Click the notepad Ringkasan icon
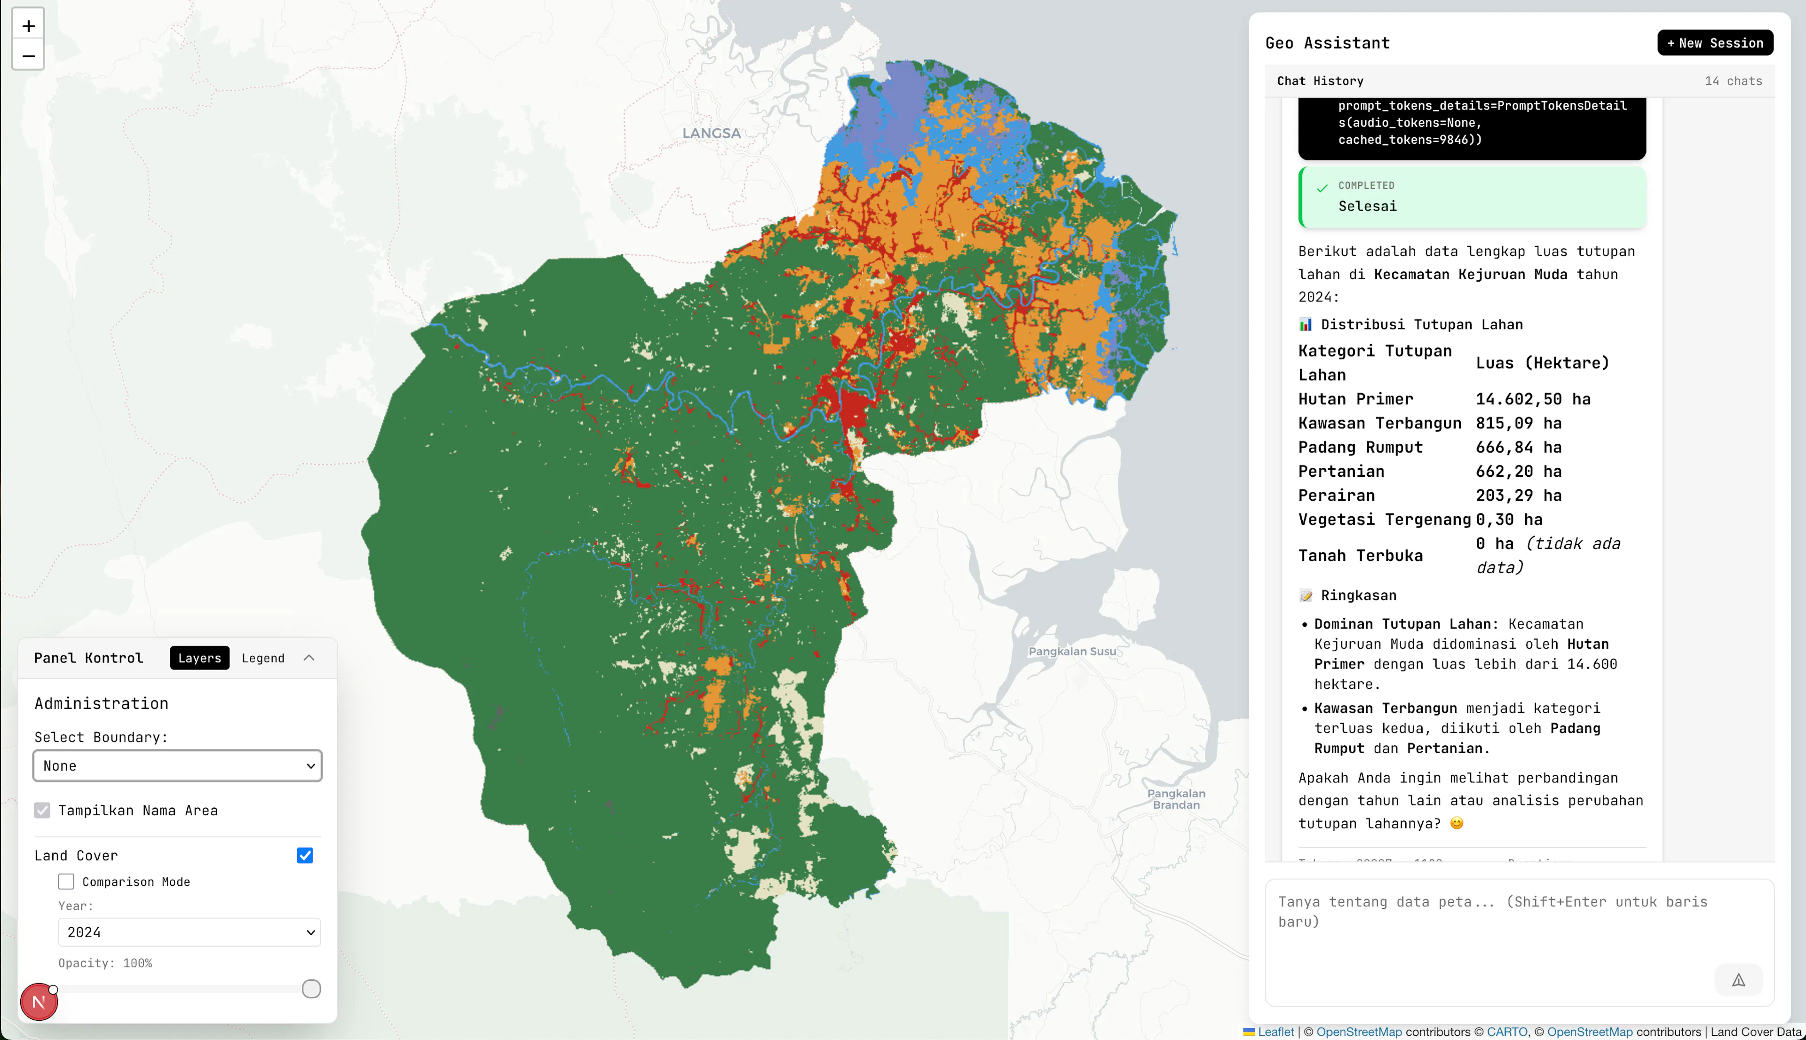Viewport: 1806px width, 1040px height. (1305, 596)
